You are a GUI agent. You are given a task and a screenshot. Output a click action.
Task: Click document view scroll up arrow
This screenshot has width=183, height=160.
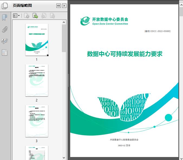181,5
